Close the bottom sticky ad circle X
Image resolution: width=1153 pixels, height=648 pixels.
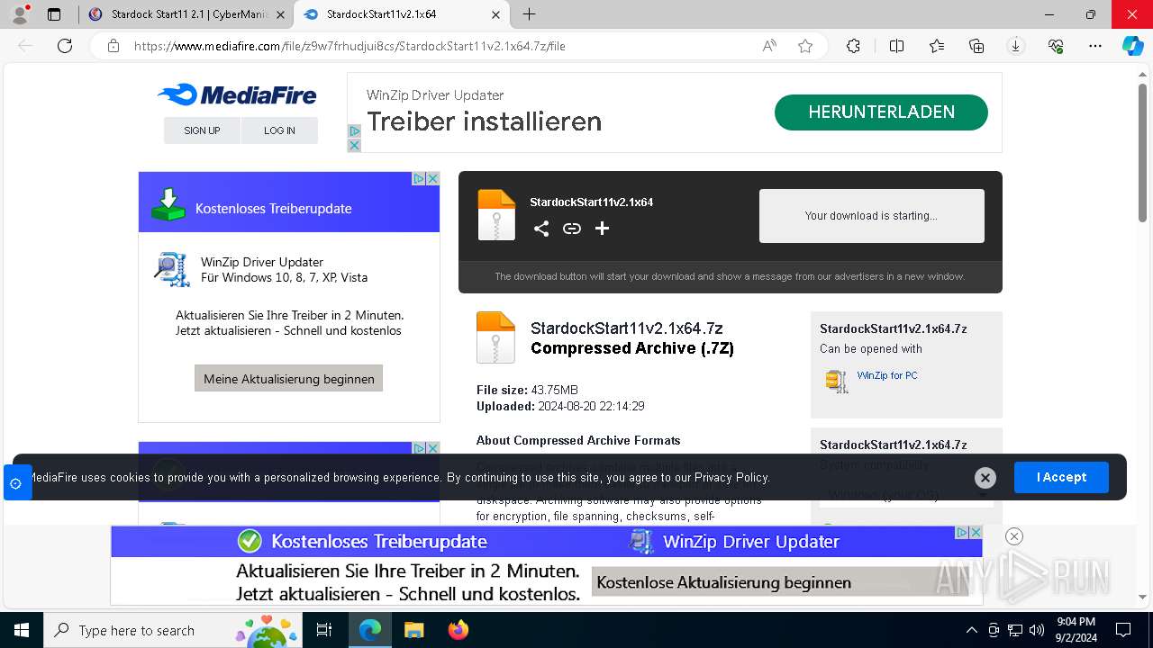pos(1013,536)
